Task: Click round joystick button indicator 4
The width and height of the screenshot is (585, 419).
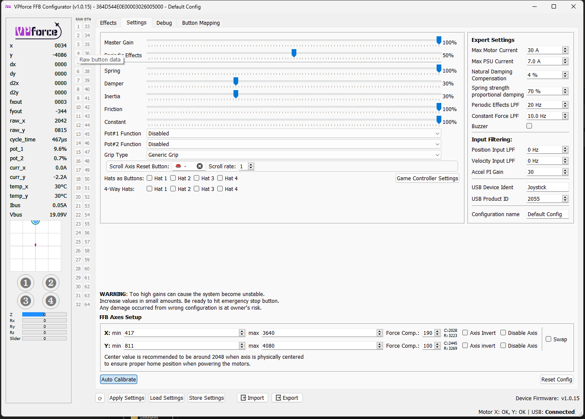Action: pos(51,301)
